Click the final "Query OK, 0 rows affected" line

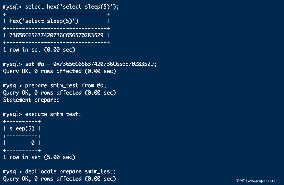tap(59, 179)
